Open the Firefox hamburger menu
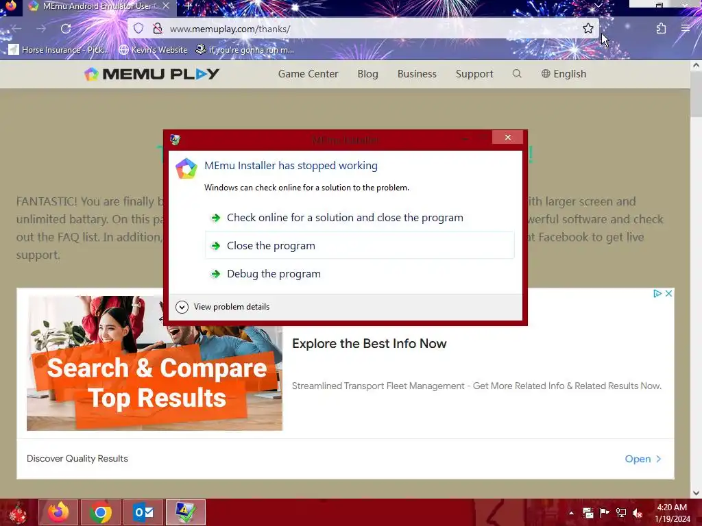The image size is (702, 526). click(686, 28)
